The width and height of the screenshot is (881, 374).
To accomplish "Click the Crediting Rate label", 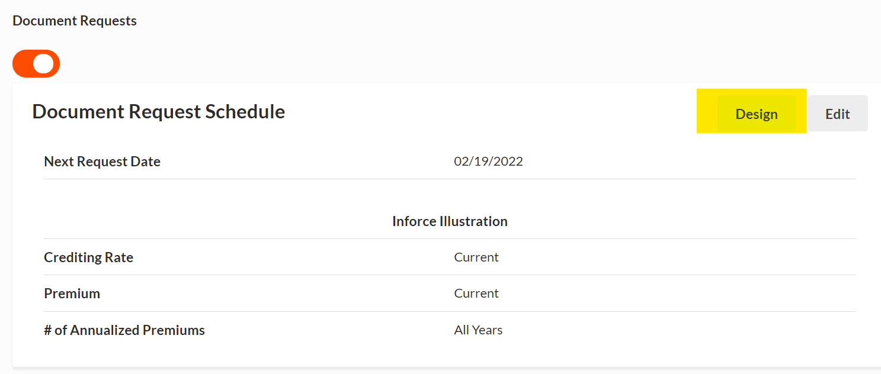I will 88,257.
